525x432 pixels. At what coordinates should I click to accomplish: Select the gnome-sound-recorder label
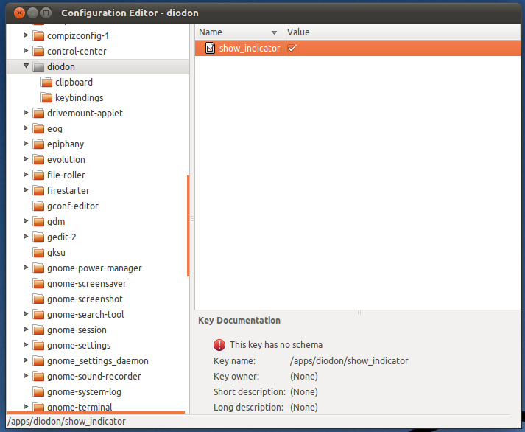click(94, 377)
